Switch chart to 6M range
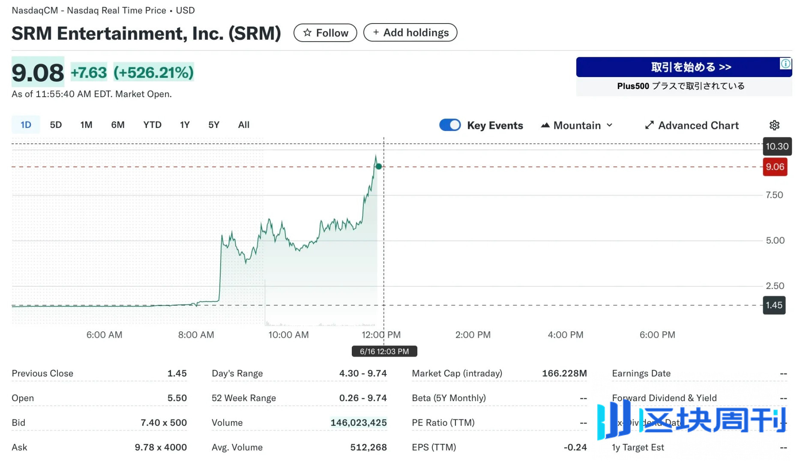Viewport: 800px width, 467px height. click(x=118, y=125)
